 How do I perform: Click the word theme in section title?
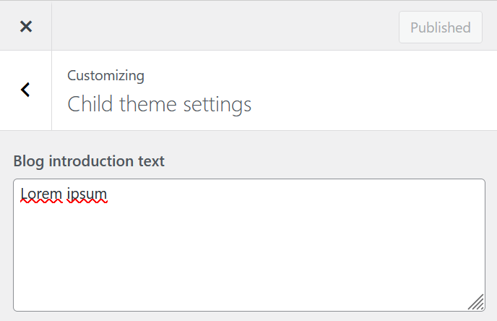148,104
